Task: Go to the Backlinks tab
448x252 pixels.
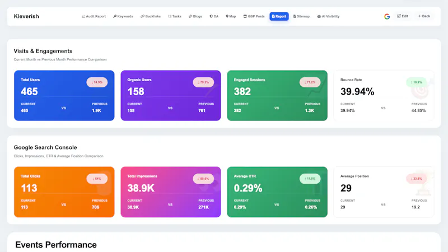Action: click(x=151, y=16)
